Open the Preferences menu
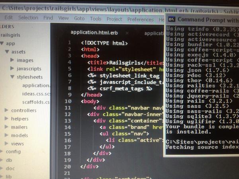239x179 pixels. 141,19
